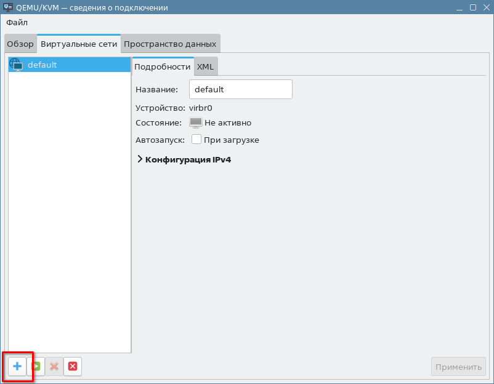Switch to the Обзор tab

tap(20, 44)
